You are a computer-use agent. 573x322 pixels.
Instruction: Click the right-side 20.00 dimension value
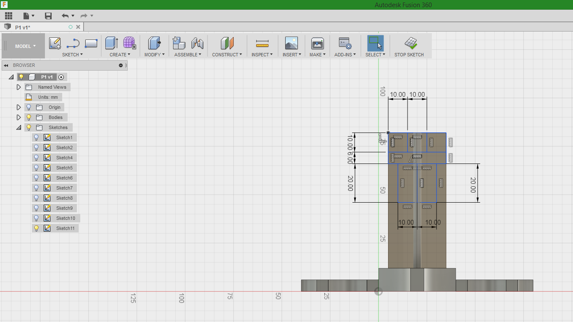coord(473,185)
